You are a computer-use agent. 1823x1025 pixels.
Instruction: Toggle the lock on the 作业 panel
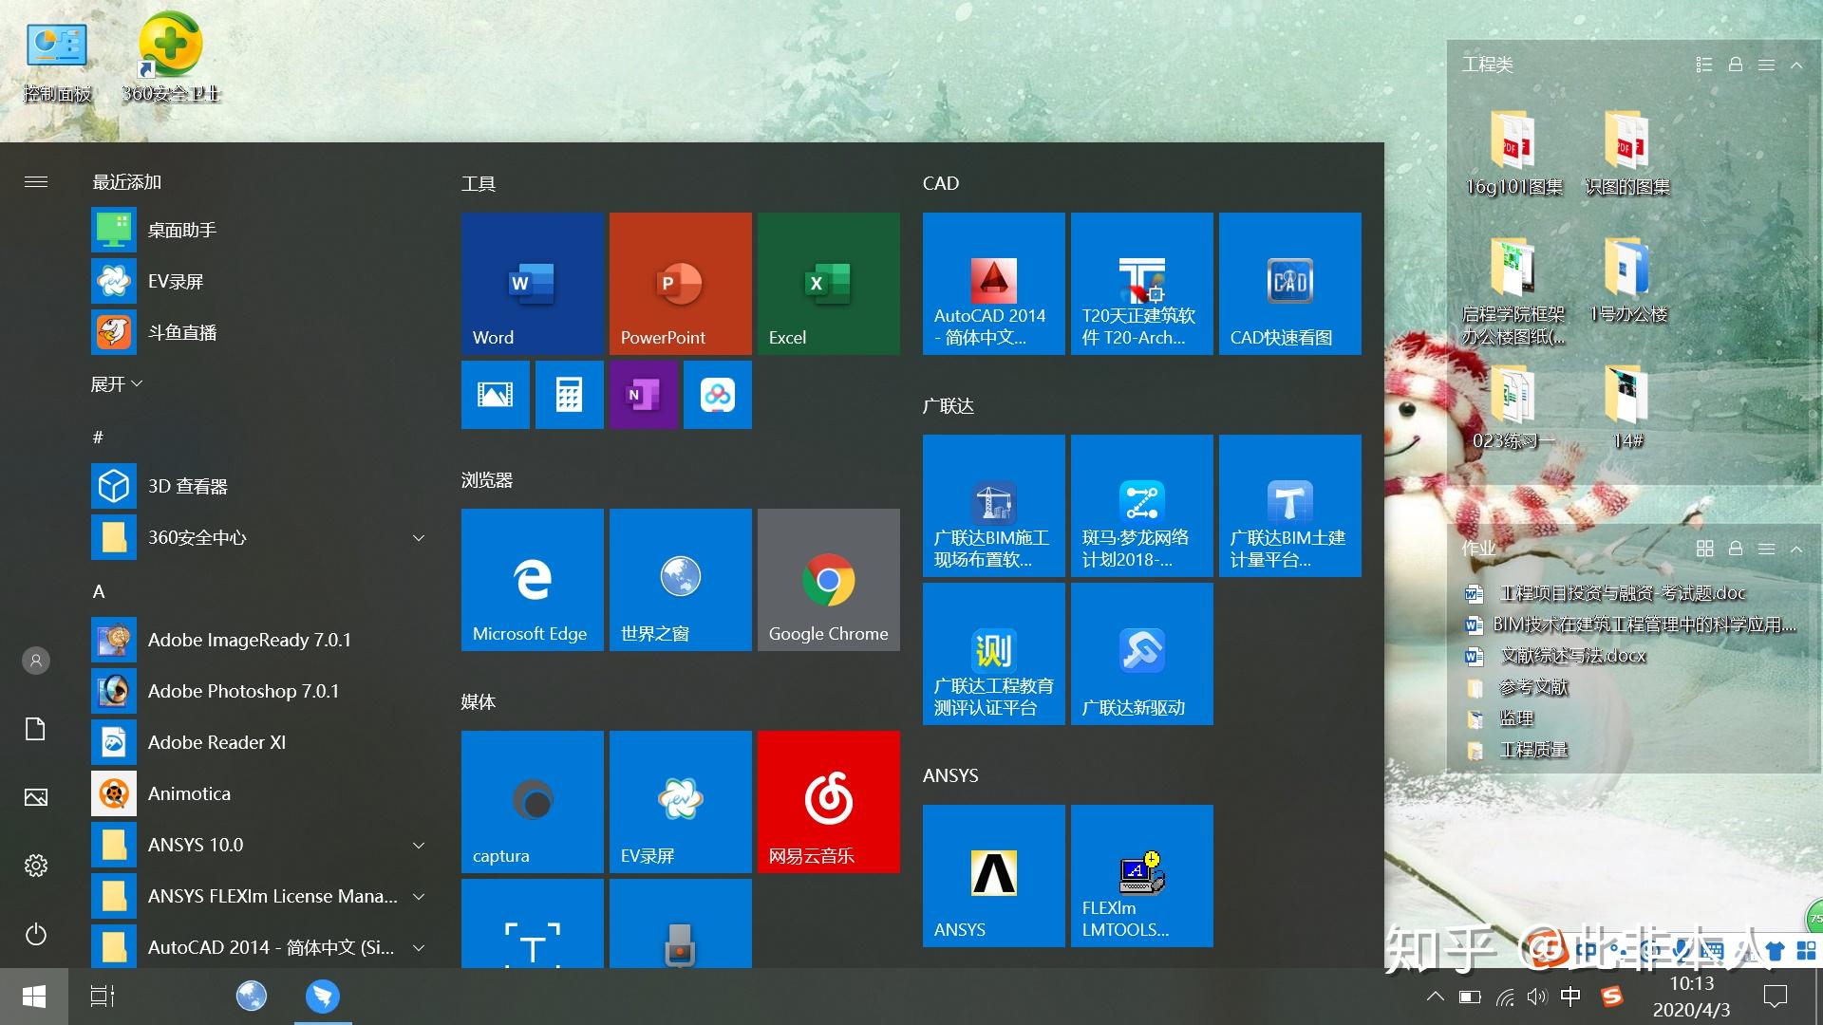pyautogui.click(x=1736, y=549)
